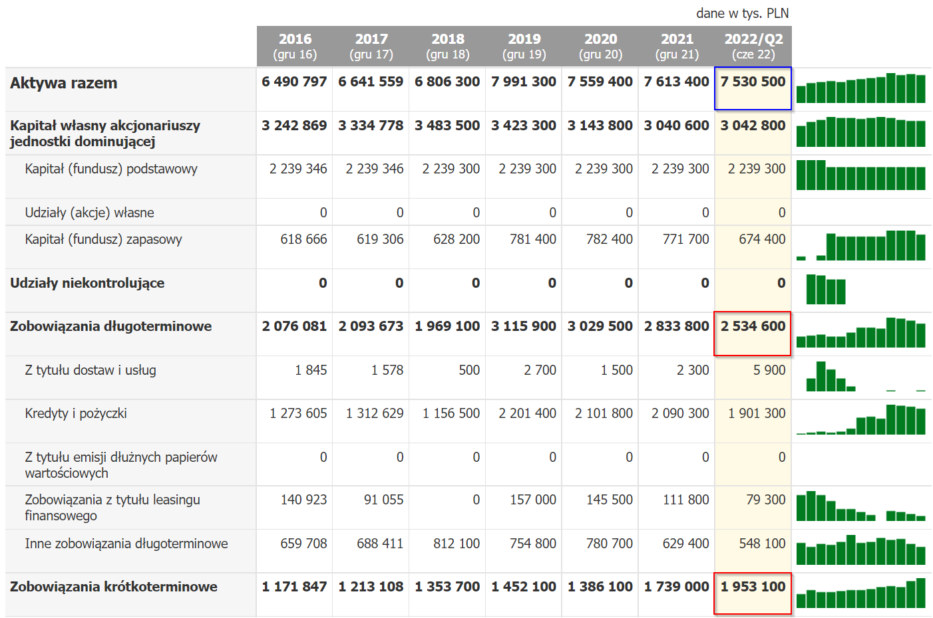Screen dimensions: 933x618
Task: Select the 2016 (gru 16) column header
Action: click(295, 47)
